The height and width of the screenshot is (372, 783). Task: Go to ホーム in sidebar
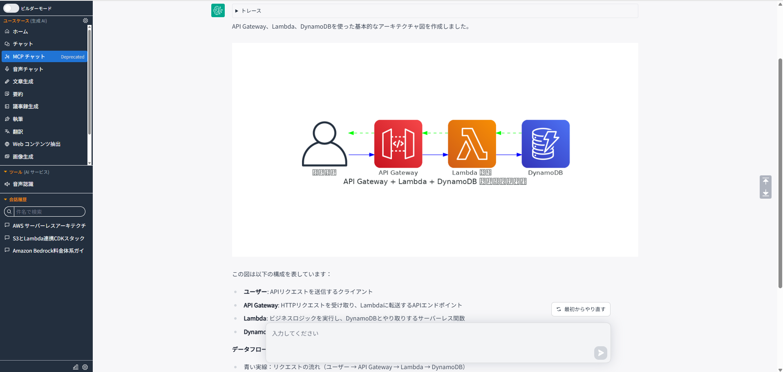tap(44, 31)
